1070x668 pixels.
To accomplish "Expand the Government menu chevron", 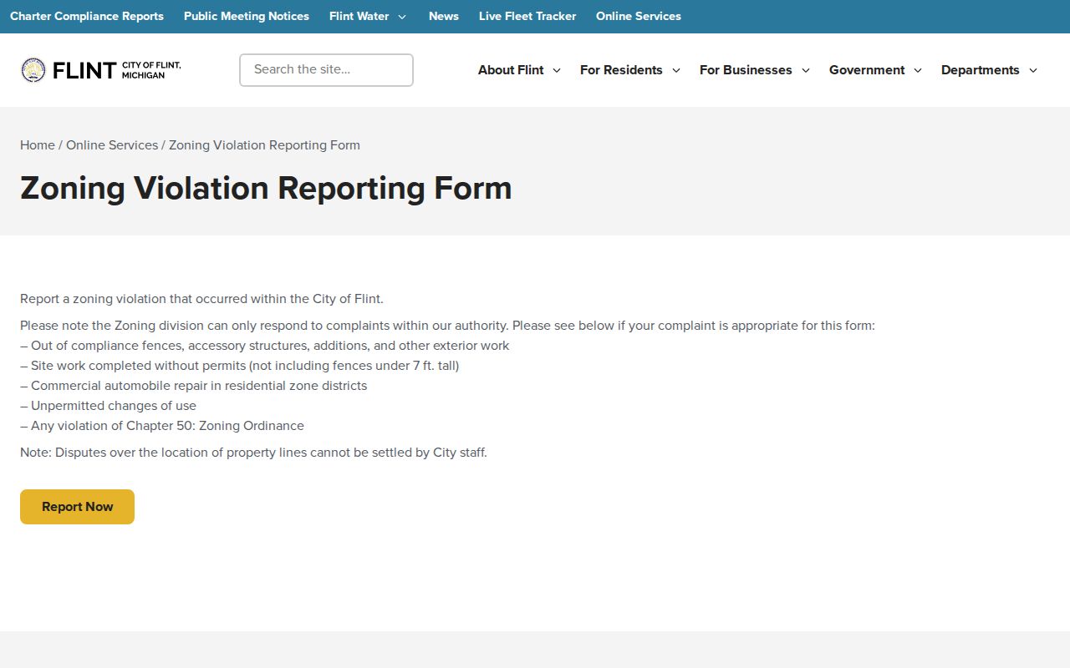I will (x=918, y=70).
